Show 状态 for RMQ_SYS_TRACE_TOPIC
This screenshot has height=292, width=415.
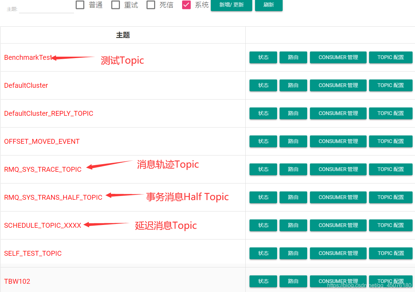(x=263, y=169)
